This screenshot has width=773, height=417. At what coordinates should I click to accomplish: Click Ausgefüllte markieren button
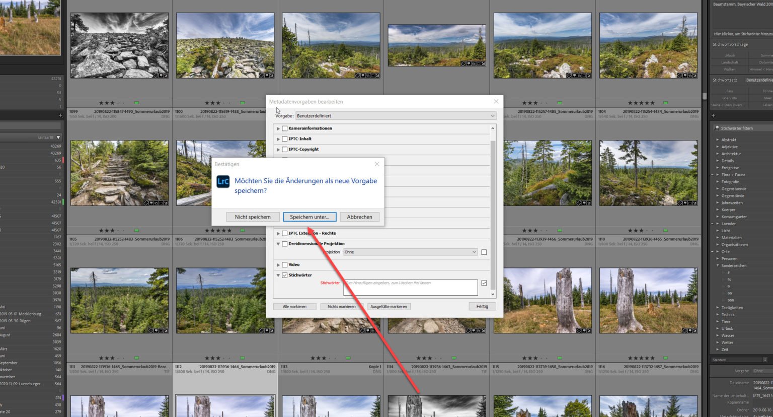click(x=389, y=306)
